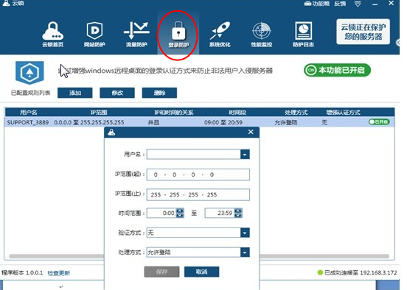Open 防护日志 protection log icon

click(303, 35)
